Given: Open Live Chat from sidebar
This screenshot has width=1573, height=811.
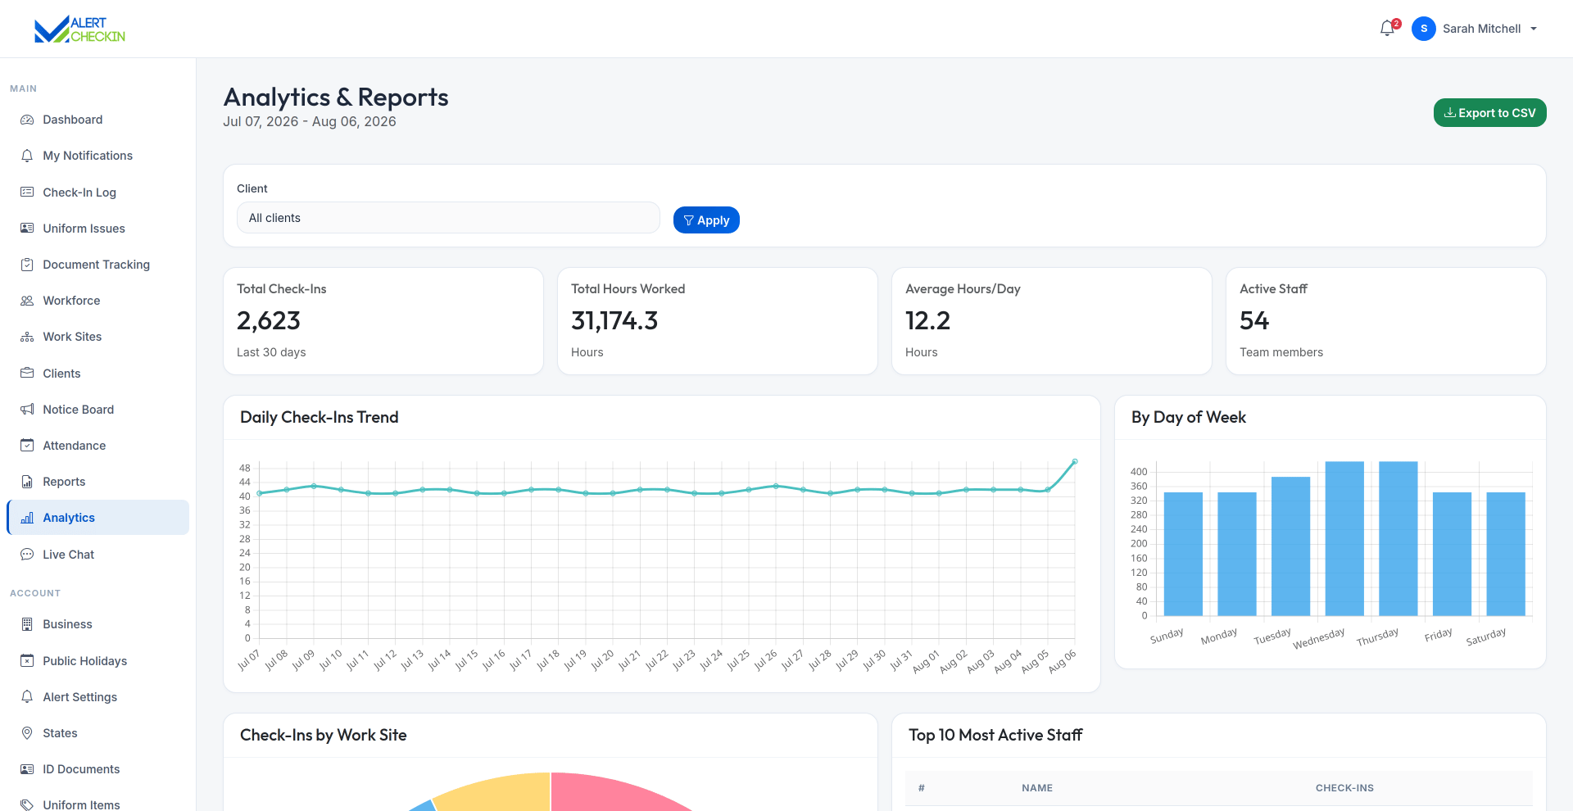Looking at the screenshot, I should 97,555.
